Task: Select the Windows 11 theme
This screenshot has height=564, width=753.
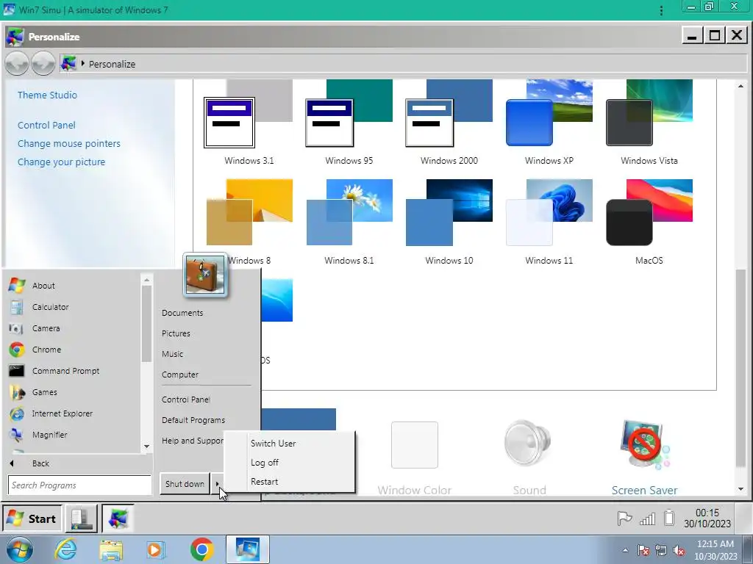Action: click(x=549, y=222)
